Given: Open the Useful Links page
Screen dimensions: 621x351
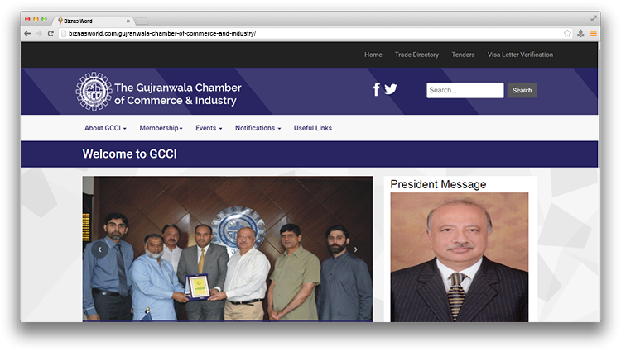Looking at the screenshot, I should pyautogui.click(x=312, y=128).
